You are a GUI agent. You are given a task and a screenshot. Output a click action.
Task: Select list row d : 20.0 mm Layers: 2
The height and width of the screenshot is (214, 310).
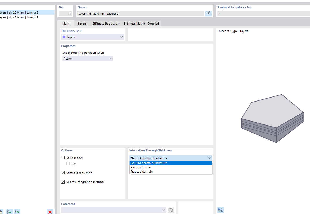pyautogui.click(x=27, y=13)
